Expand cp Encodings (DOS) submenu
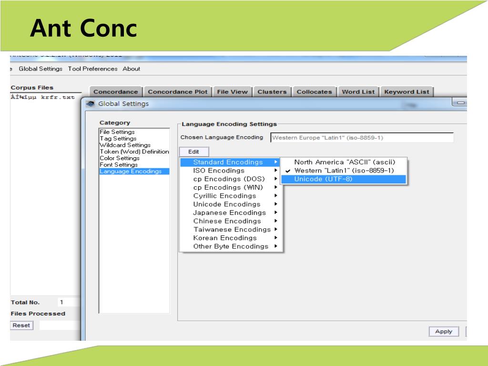 pyautogui.click(x=230, y=179)
